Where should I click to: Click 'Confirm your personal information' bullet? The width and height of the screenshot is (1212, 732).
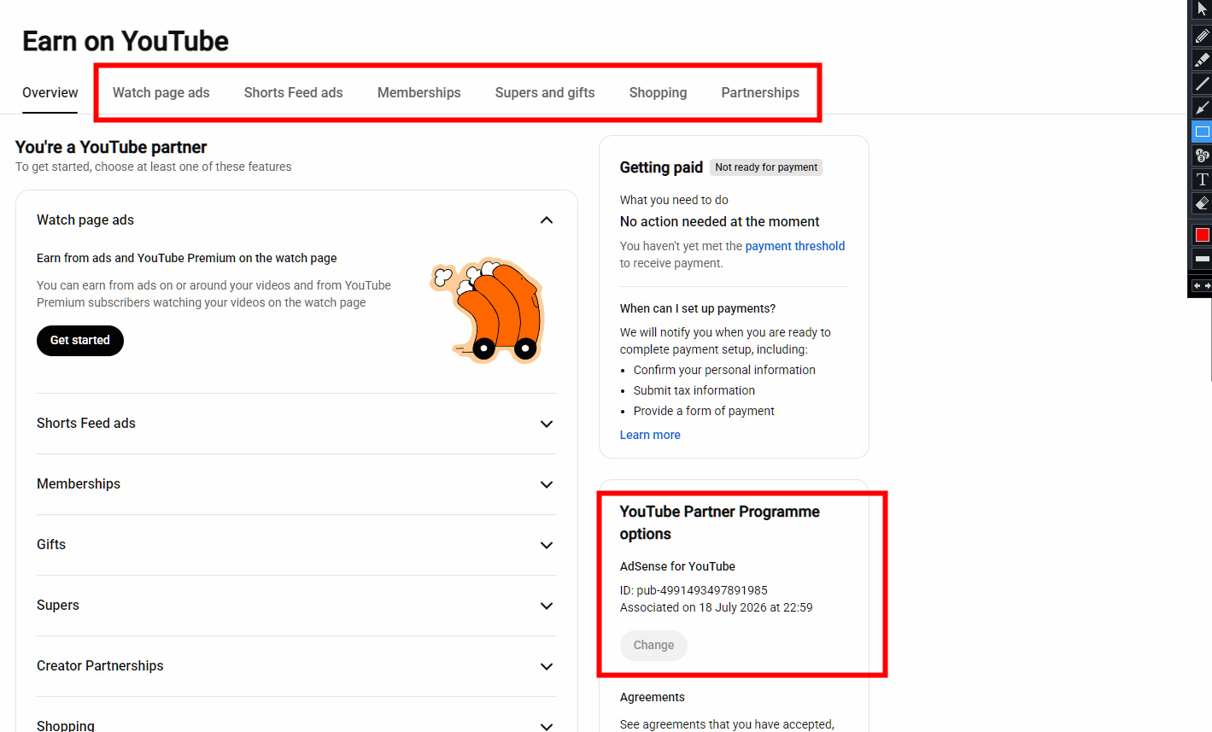tap(724, 370)
